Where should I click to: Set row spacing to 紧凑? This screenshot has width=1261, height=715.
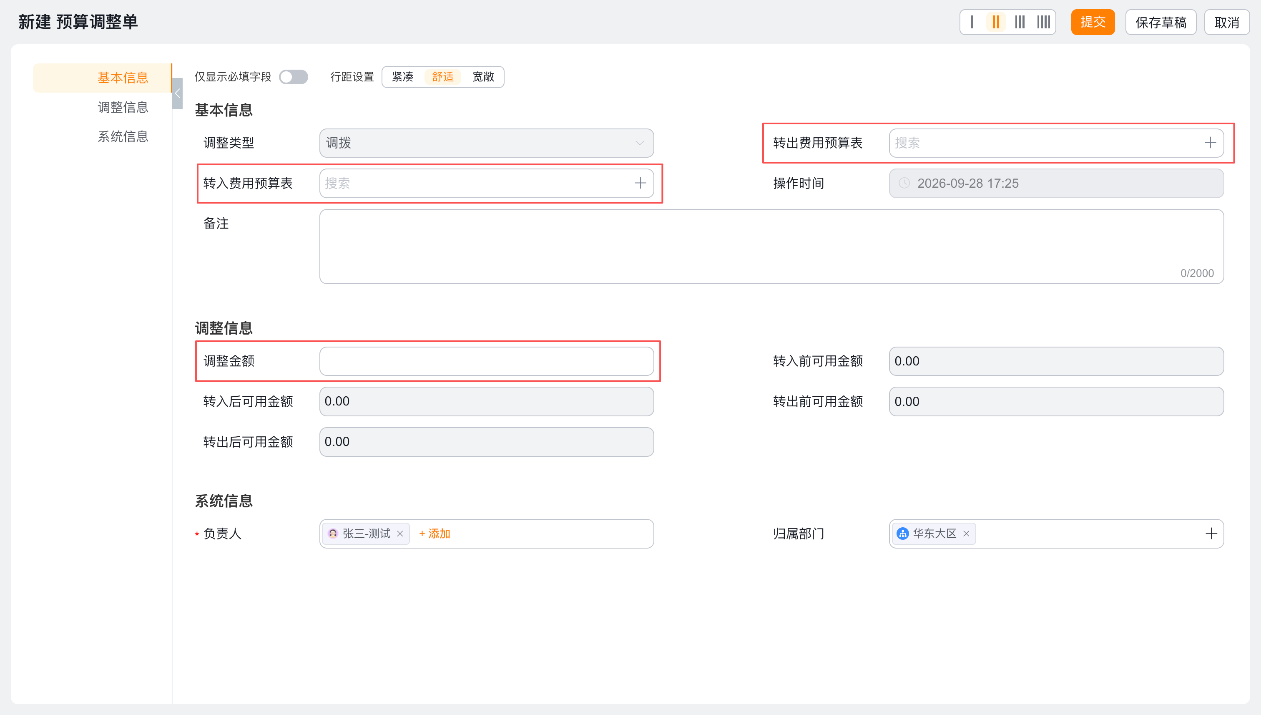click(x=402, y=77)
